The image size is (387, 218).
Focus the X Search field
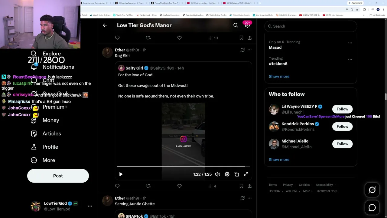[x=311, y=26]
